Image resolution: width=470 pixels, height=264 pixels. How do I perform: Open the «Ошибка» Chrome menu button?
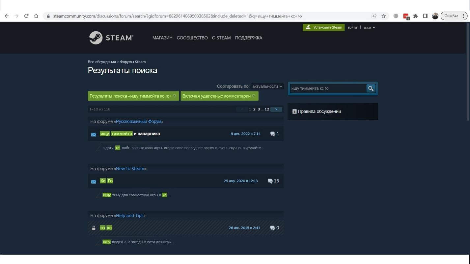pyautogui.click(x=454, y=16)
